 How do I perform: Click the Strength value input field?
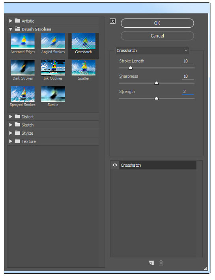click(188, 91)
